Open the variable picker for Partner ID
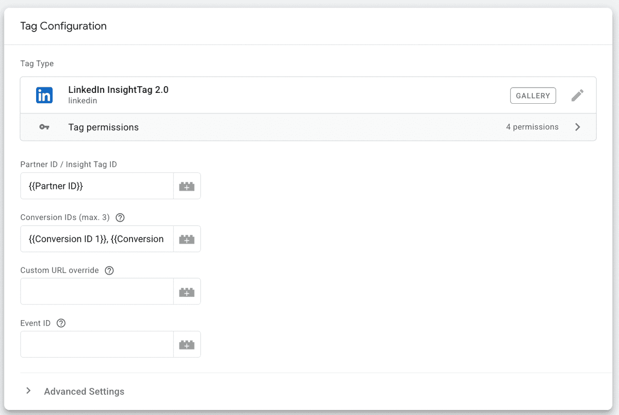 187,186
